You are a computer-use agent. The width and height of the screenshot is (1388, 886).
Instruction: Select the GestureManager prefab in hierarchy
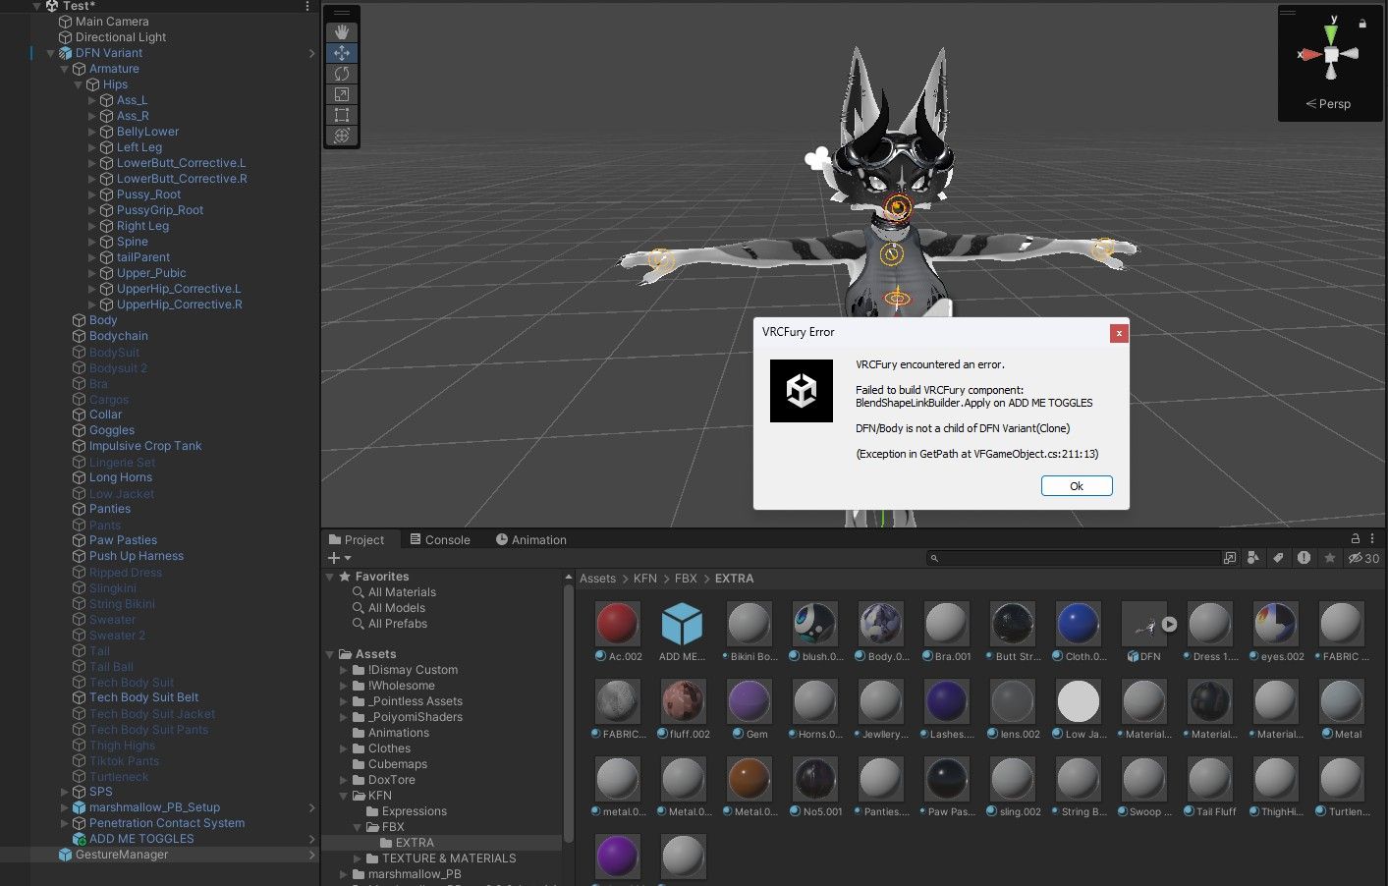click(122, 855)
